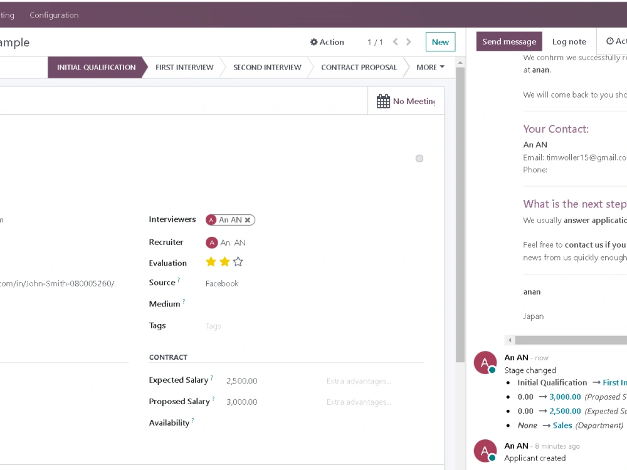
Task: Click the Japan address text
Action: pyautogui.click(x=533, y=316)
